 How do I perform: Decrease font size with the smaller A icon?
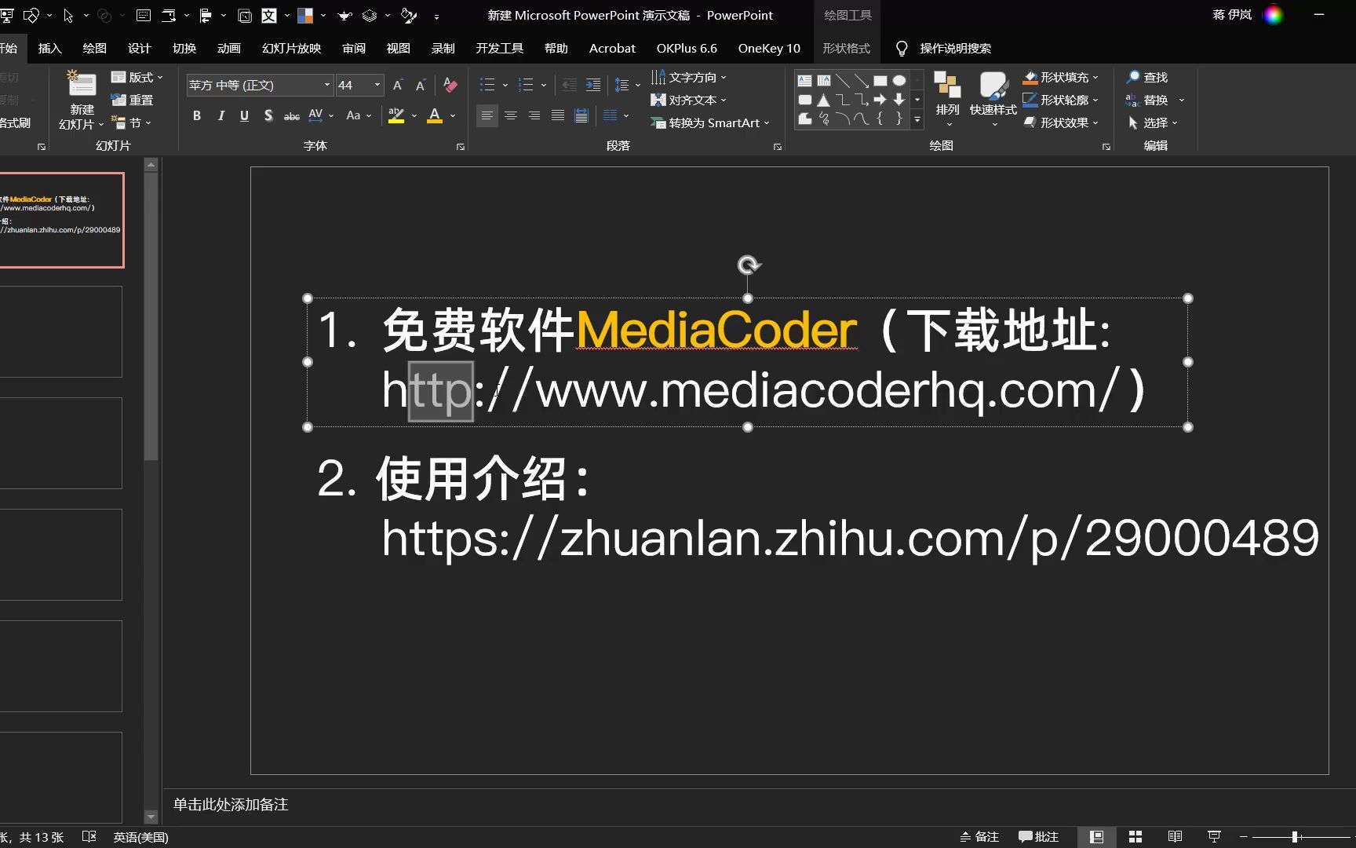tap(421, 85)
